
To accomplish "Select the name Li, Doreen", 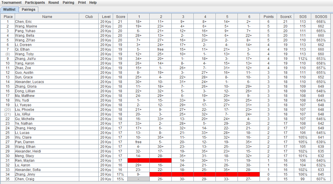I will pyautogui.click(x=23, y=45).
